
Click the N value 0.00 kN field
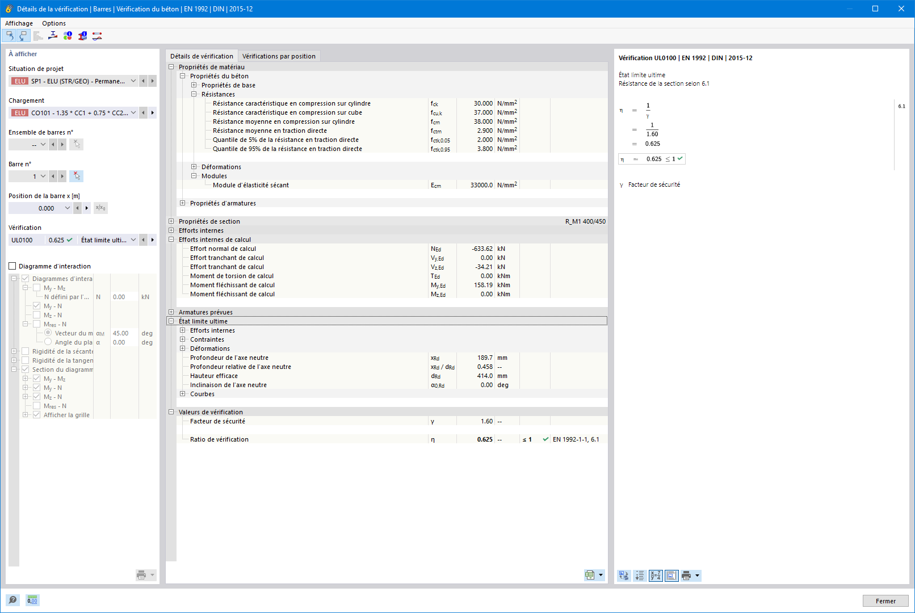124,297
